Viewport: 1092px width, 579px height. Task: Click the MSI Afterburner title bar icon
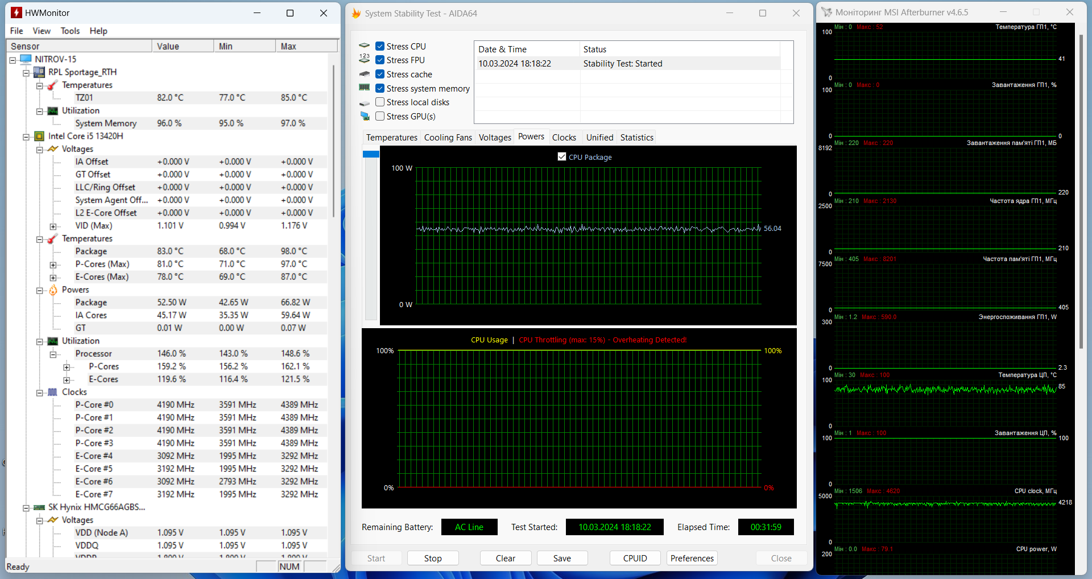tap(826, 12)
